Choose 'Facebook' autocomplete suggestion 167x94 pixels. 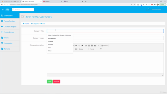click(60, 42)
